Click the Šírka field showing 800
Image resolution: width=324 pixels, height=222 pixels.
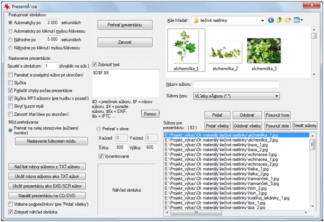[x=121, y=147]
